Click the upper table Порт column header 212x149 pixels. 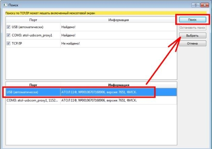click(x=33, y=20)
